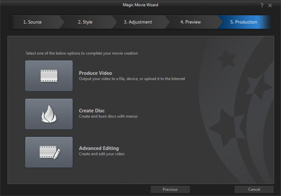Go to the 1. Source step
Screen dimensions: 281x196
(33, 22)
